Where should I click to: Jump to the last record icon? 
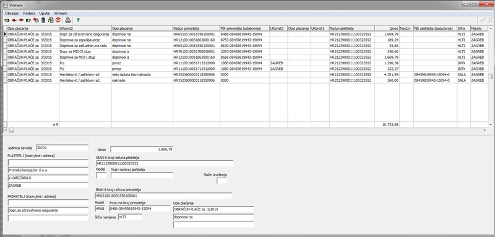28,20
